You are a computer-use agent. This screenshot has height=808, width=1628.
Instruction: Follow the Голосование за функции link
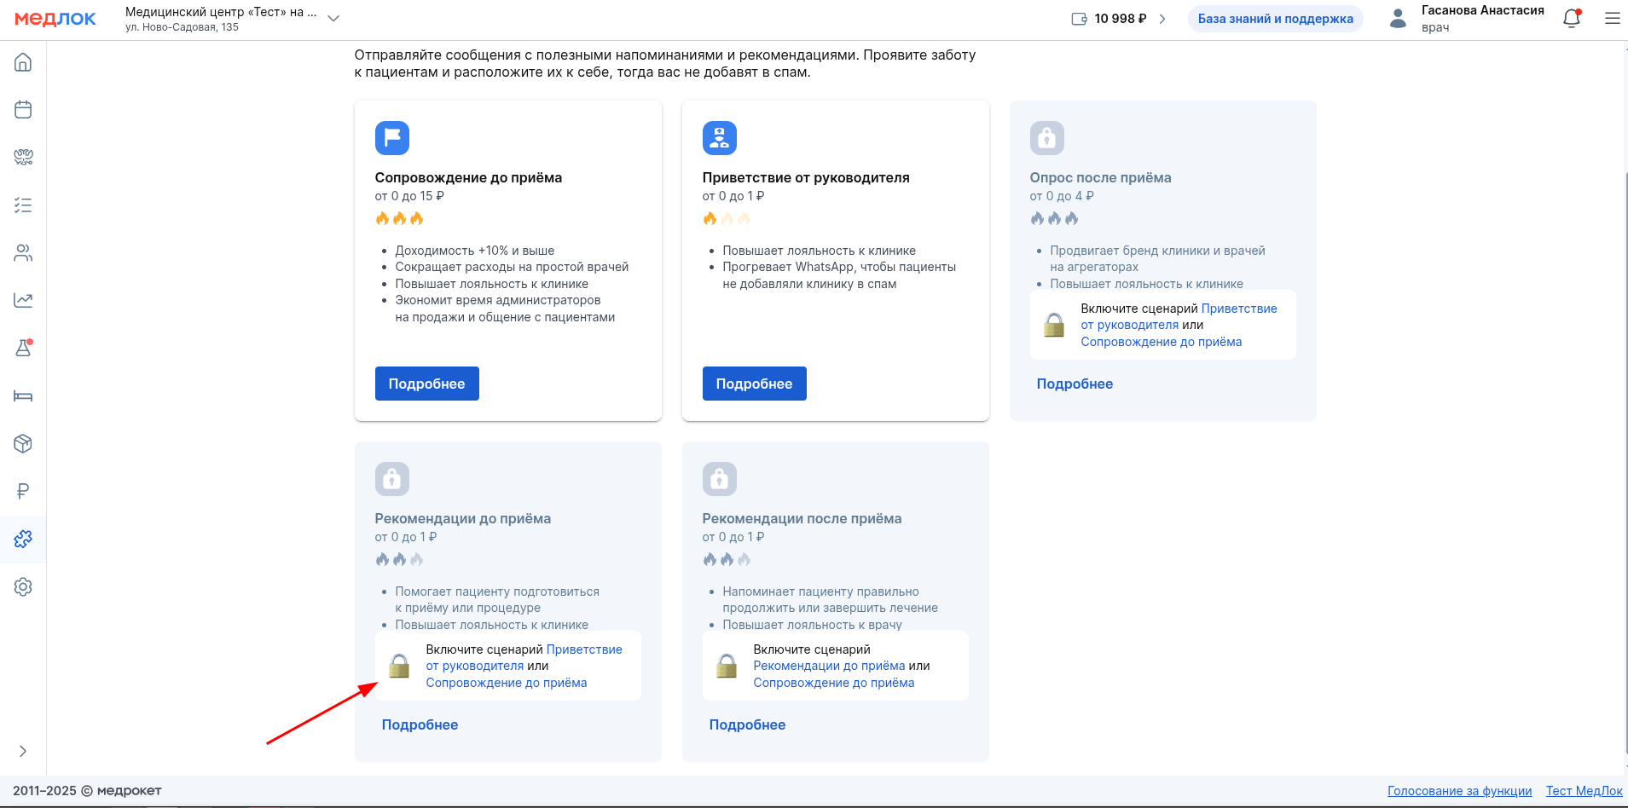1459,791
